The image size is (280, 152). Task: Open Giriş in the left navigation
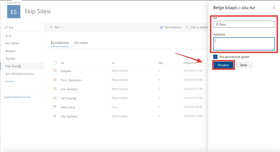(8, 36)
